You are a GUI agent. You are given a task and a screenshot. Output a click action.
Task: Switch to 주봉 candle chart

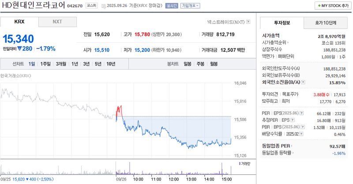tap(200, 64)
